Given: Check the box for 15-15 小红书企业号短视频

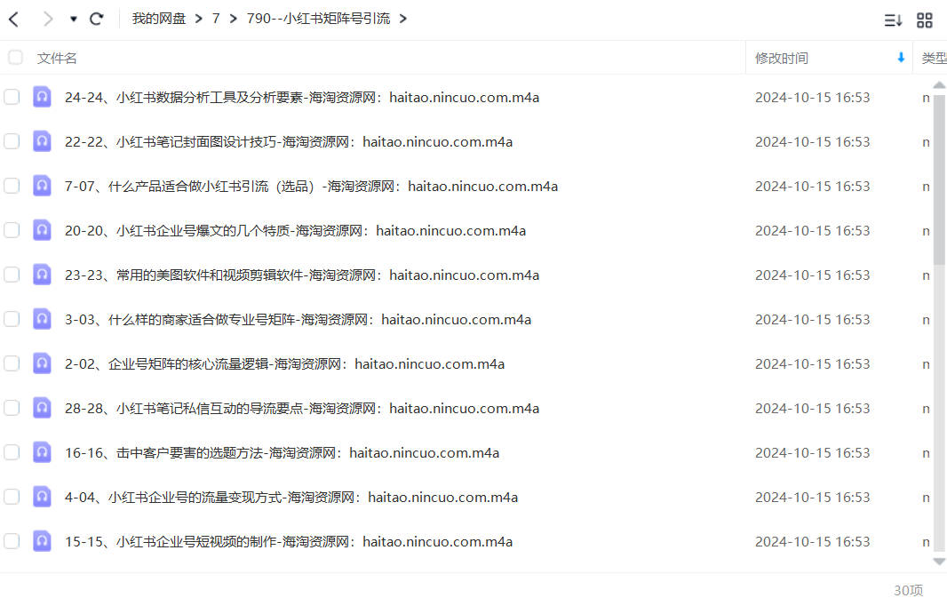Looking at the screenshot, I should (x=12, y=541).
